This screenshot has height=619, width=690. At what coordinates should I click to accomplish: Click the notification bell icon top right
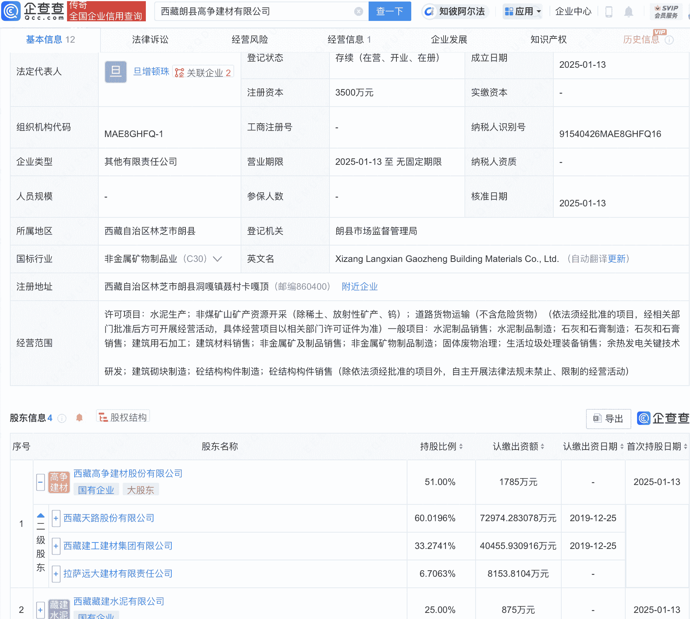tap(629, 11)
